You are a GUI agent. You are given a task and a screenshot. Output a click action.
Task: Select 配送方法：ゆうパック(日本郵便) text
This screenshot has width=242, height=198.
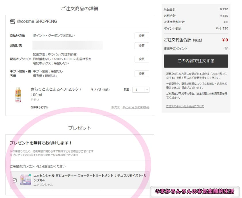click(55, 54)
